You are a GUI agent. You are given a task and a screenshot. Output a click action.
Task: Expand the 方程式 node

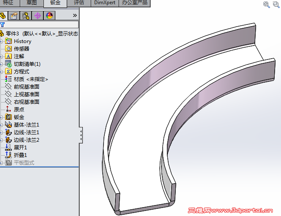point(1,72)
